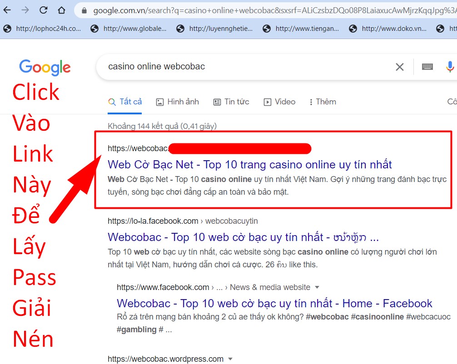Expand webcobac.wordpress.com result options arrow
457x364 pixels.
tap(230, 359)
